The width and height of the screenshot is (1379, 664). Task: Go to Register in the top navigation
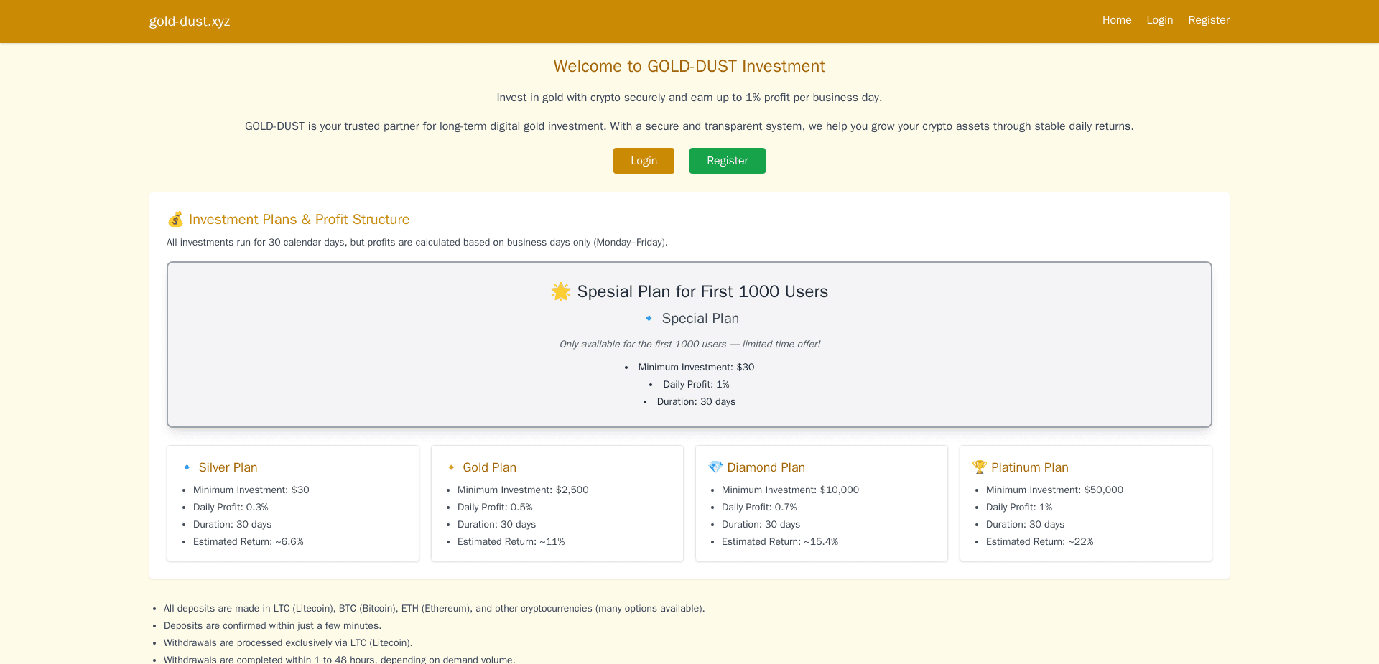tap(1208, 20)
